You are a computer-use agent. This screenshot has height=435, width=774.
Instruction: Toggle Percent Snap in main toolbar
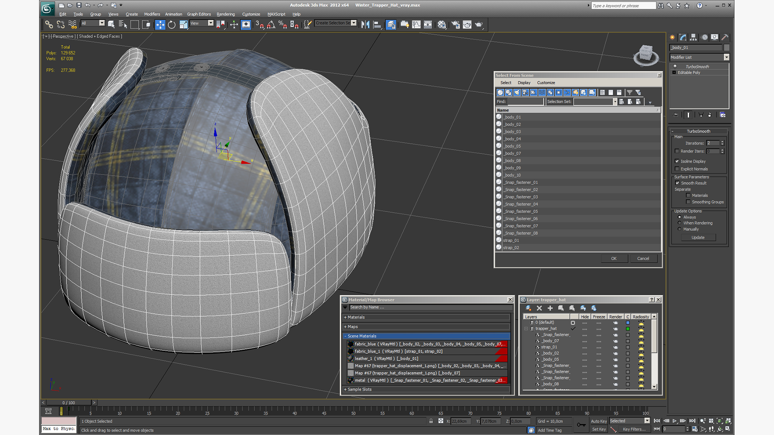(x=283, y=25)
